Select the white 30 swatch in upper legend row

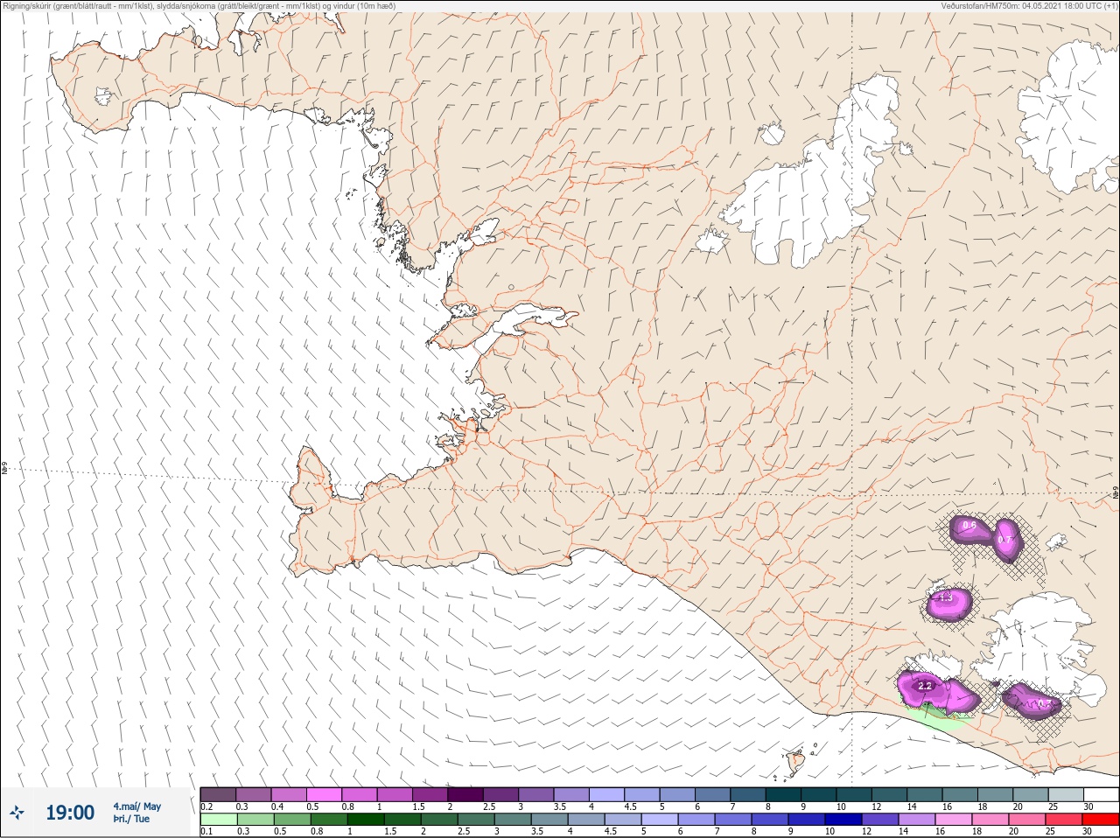[x=1101, y=794]
